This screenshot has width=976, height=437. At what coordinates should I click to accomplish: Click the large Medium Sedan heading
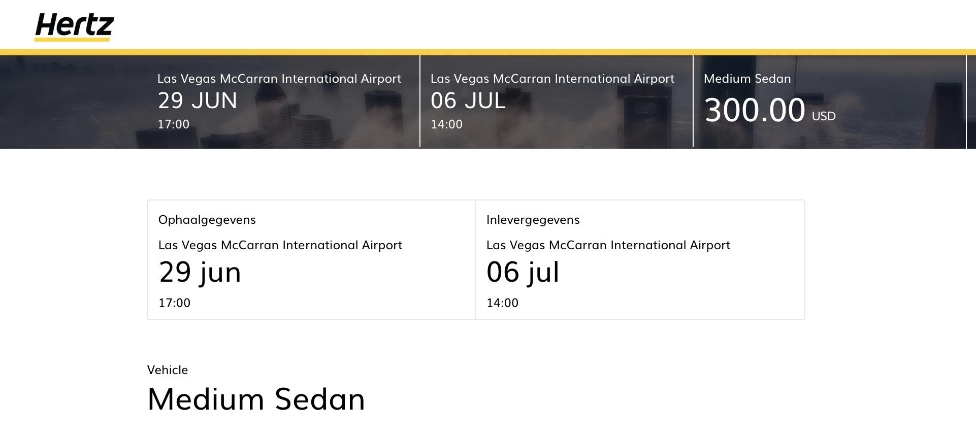(256, 399)
